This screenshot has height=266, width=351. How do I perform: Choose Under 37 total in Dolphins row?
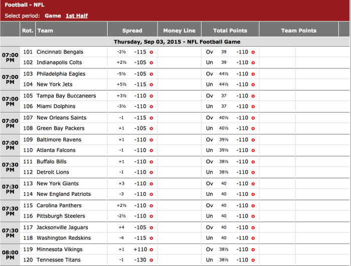coord(253,106)
